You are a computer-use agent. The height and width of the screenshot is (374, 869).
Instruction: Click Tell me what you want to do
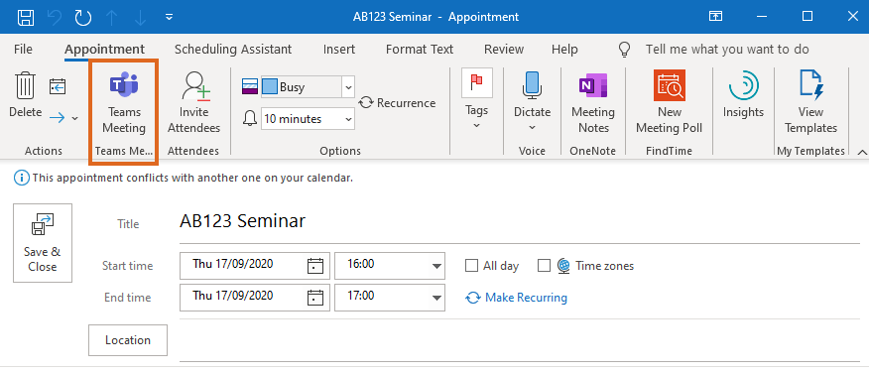point(727,50)
